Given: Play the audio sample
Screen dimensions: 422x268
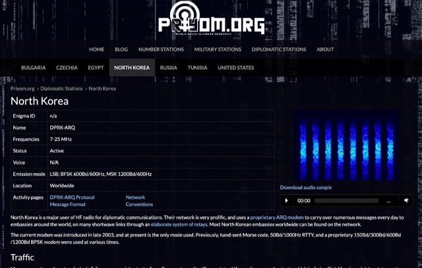Looking at the screenshot, I should [287, 200].
